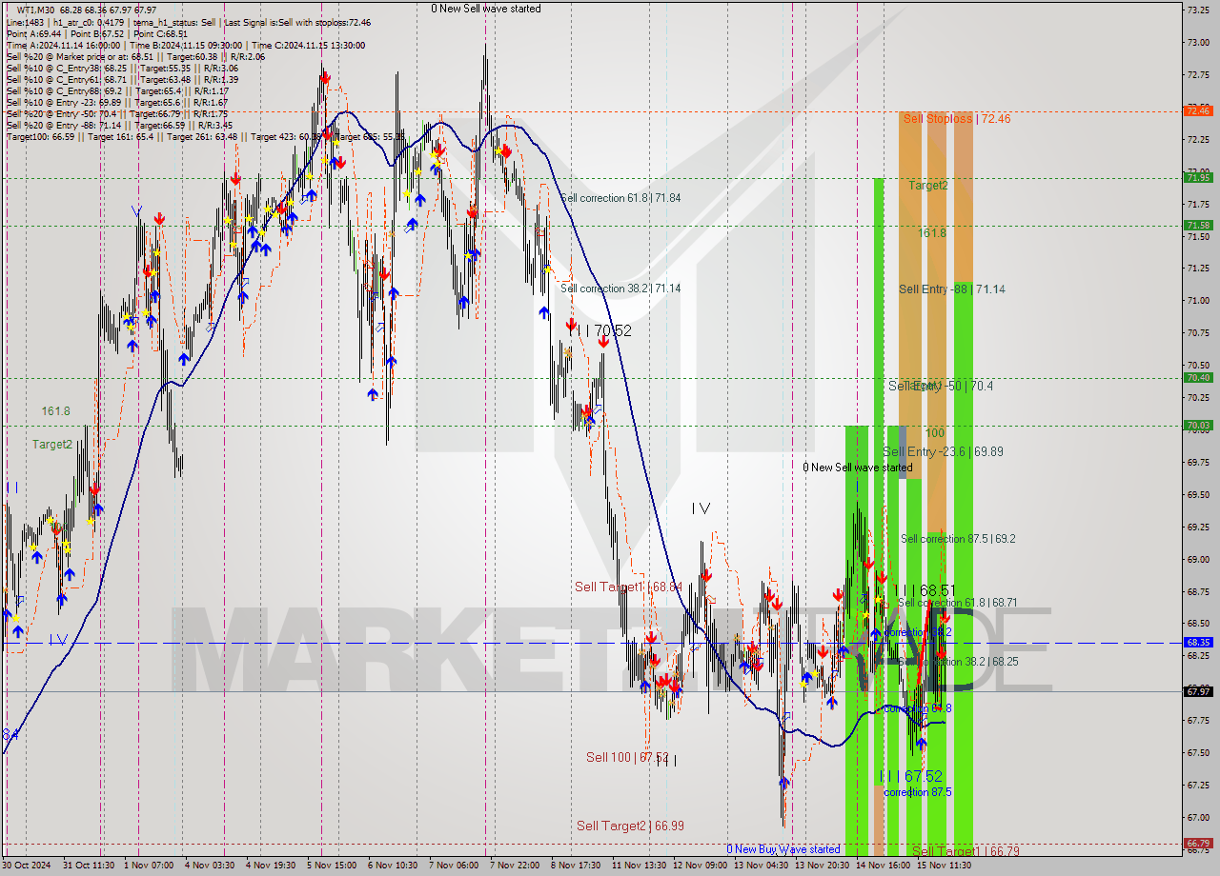1220x876 pixels.
Task: Select 'Sell Target2 | 66.99' label
Action: (x=630, y=826)
